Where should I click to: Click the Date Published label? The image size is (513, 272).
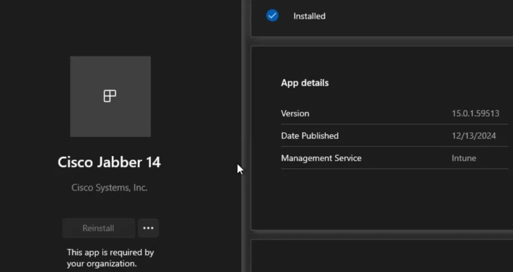(310, 136)
